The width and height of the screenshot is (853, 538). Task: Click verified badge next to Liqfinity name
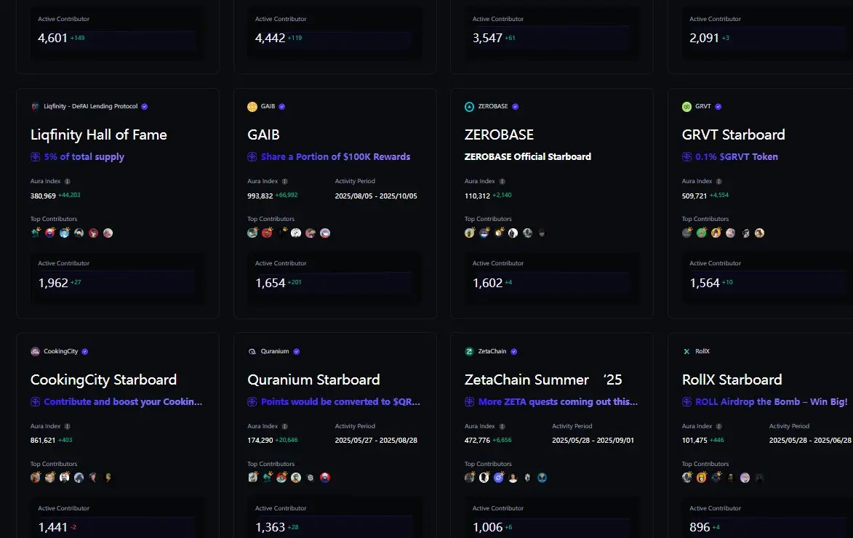(145, 107)
